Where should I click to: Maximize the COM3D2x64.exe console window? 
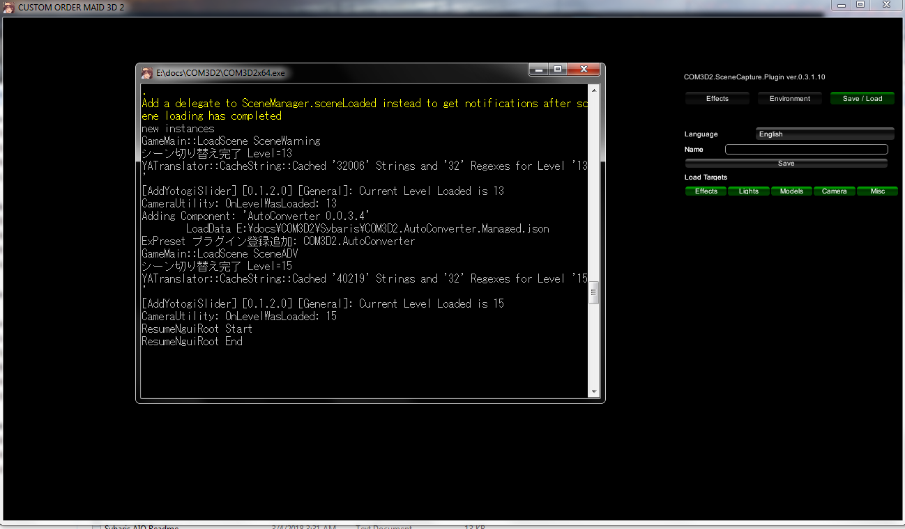click(x=557, y=69)
